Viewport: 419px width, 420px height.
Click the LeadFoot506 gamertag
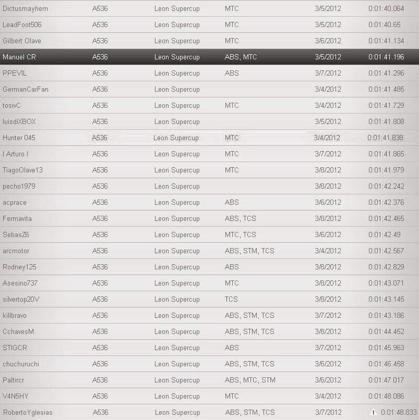point(22,24)
